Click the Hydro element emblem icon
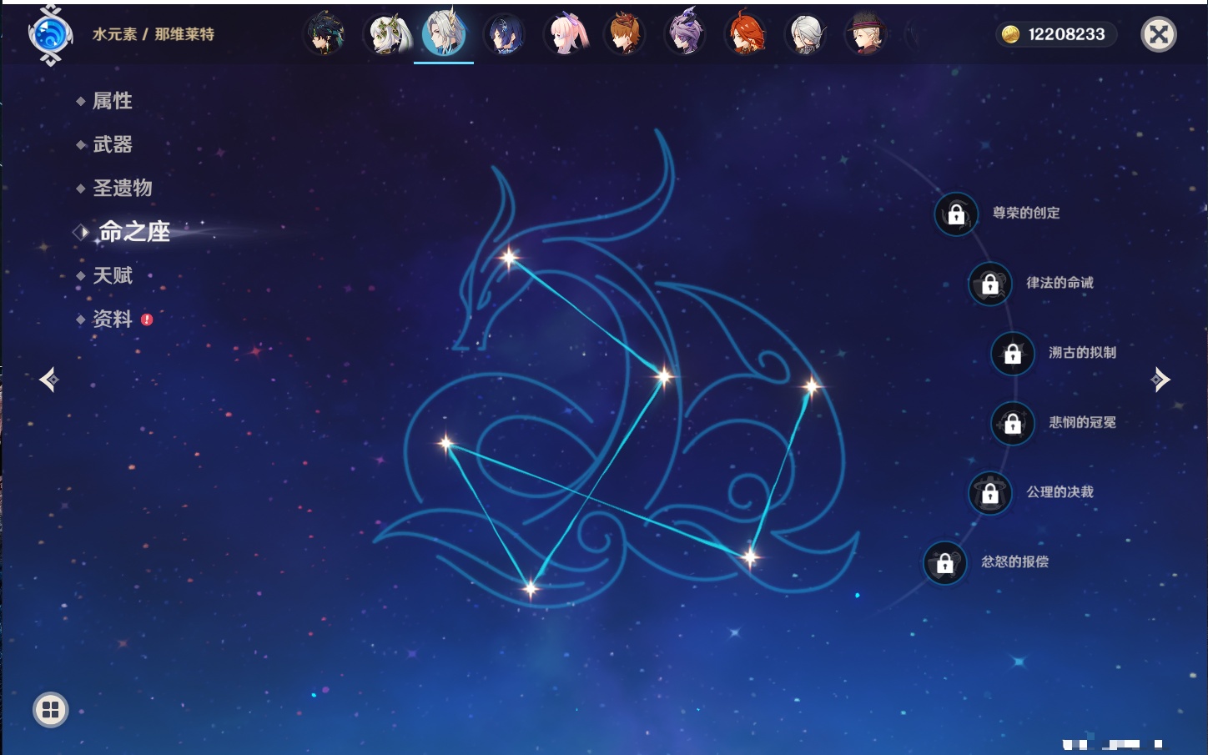 tap(50, 35)
